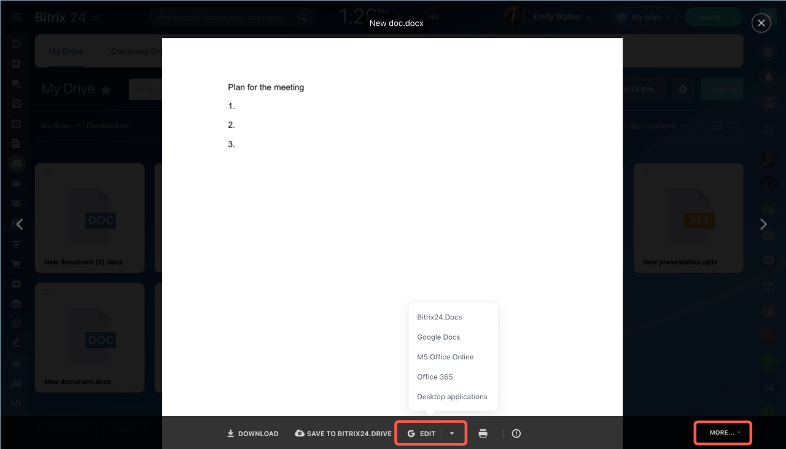
Task: Open the code brackets icon in sidebar
Action: pos(17,404)
